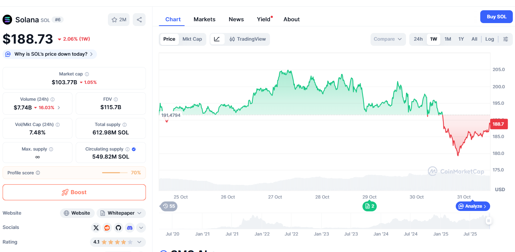Open the Compare dropdown
Viewport: 515px width, 252px height.
[x=388, y=39]
